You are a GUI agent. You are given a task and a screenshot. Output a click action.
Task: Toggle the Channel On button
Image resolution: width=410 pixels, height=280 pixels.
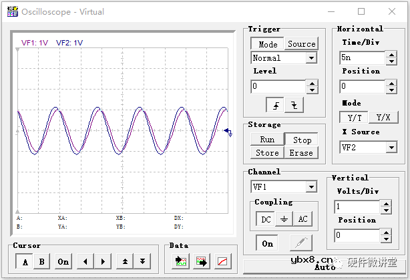point(268,244)
